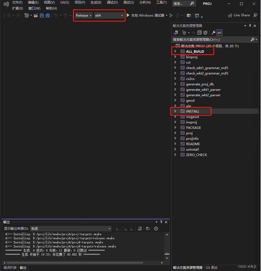Select the generate_proj_db project item
Image resolution: width=261 pixels, height=271 pixels.
coord(200,84)
